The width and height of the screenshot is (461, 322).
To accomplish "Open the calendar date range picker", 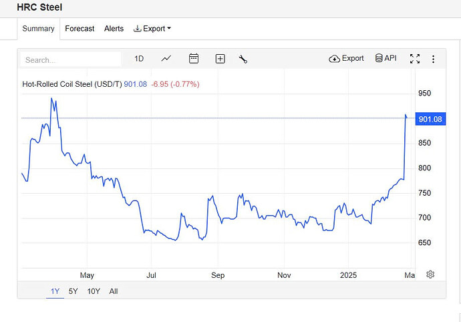I will click(194, 59).
